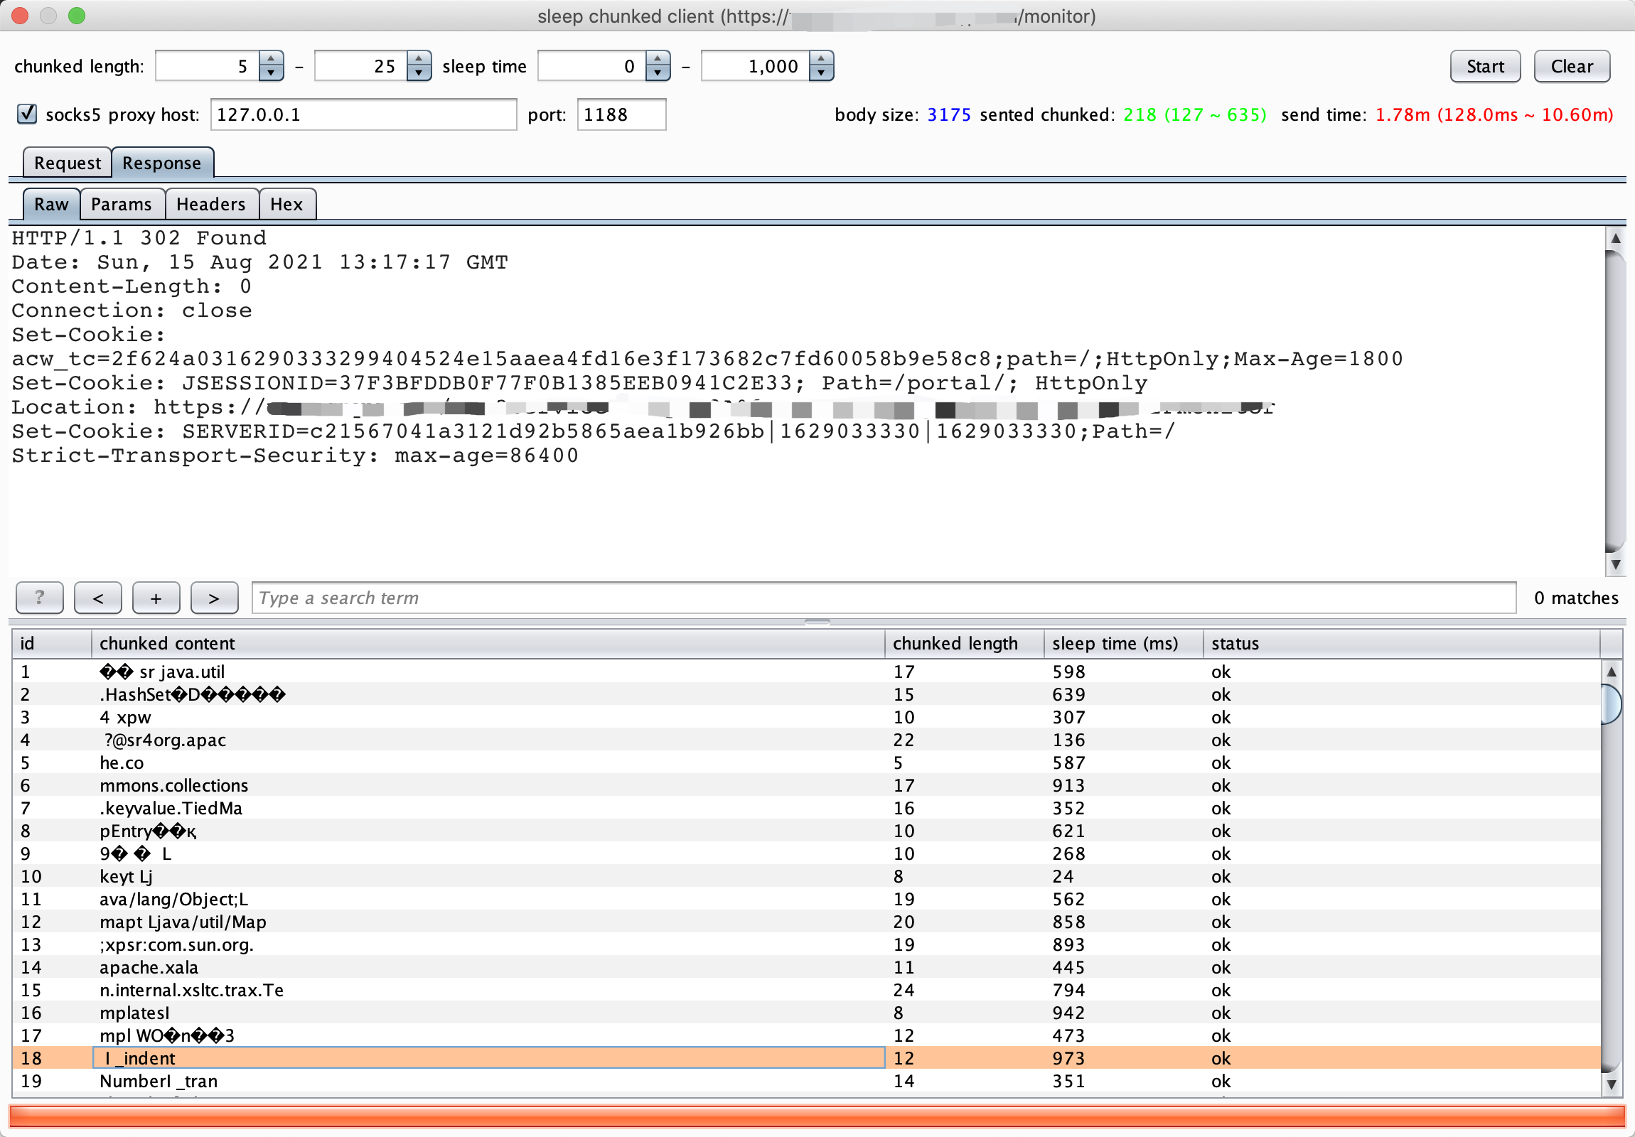
Task: Click the next match arrow button
Action: pyautogui.click(x=214, y=598)
